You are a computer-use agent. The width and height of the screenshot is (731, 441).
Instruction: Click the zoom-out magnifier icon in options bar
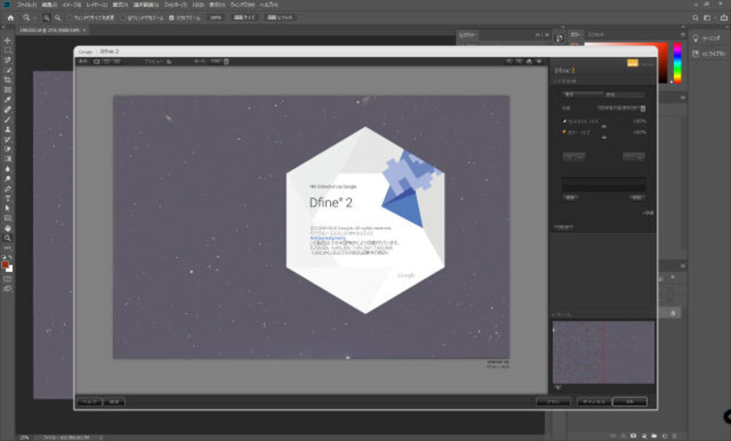pyautogui.click(x=57, y=17)
